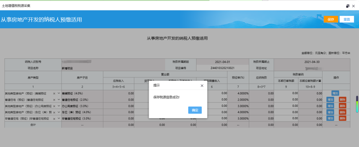The height and width of the screenshot is (147, 359).
Task: Click the 合计 totals row label
Action: click(x=33, y=125)
